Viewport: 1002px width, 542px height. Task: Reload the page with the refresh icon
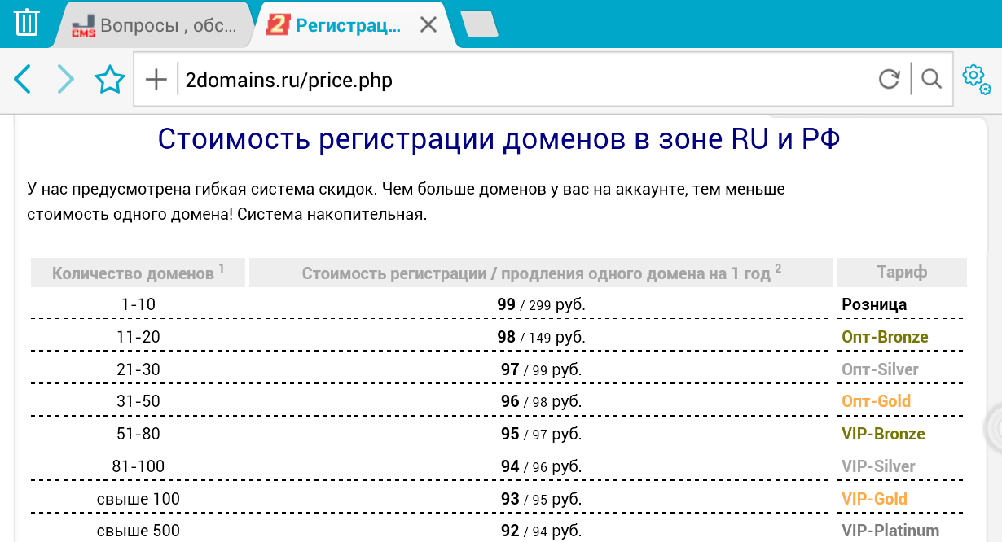point(889,79)
